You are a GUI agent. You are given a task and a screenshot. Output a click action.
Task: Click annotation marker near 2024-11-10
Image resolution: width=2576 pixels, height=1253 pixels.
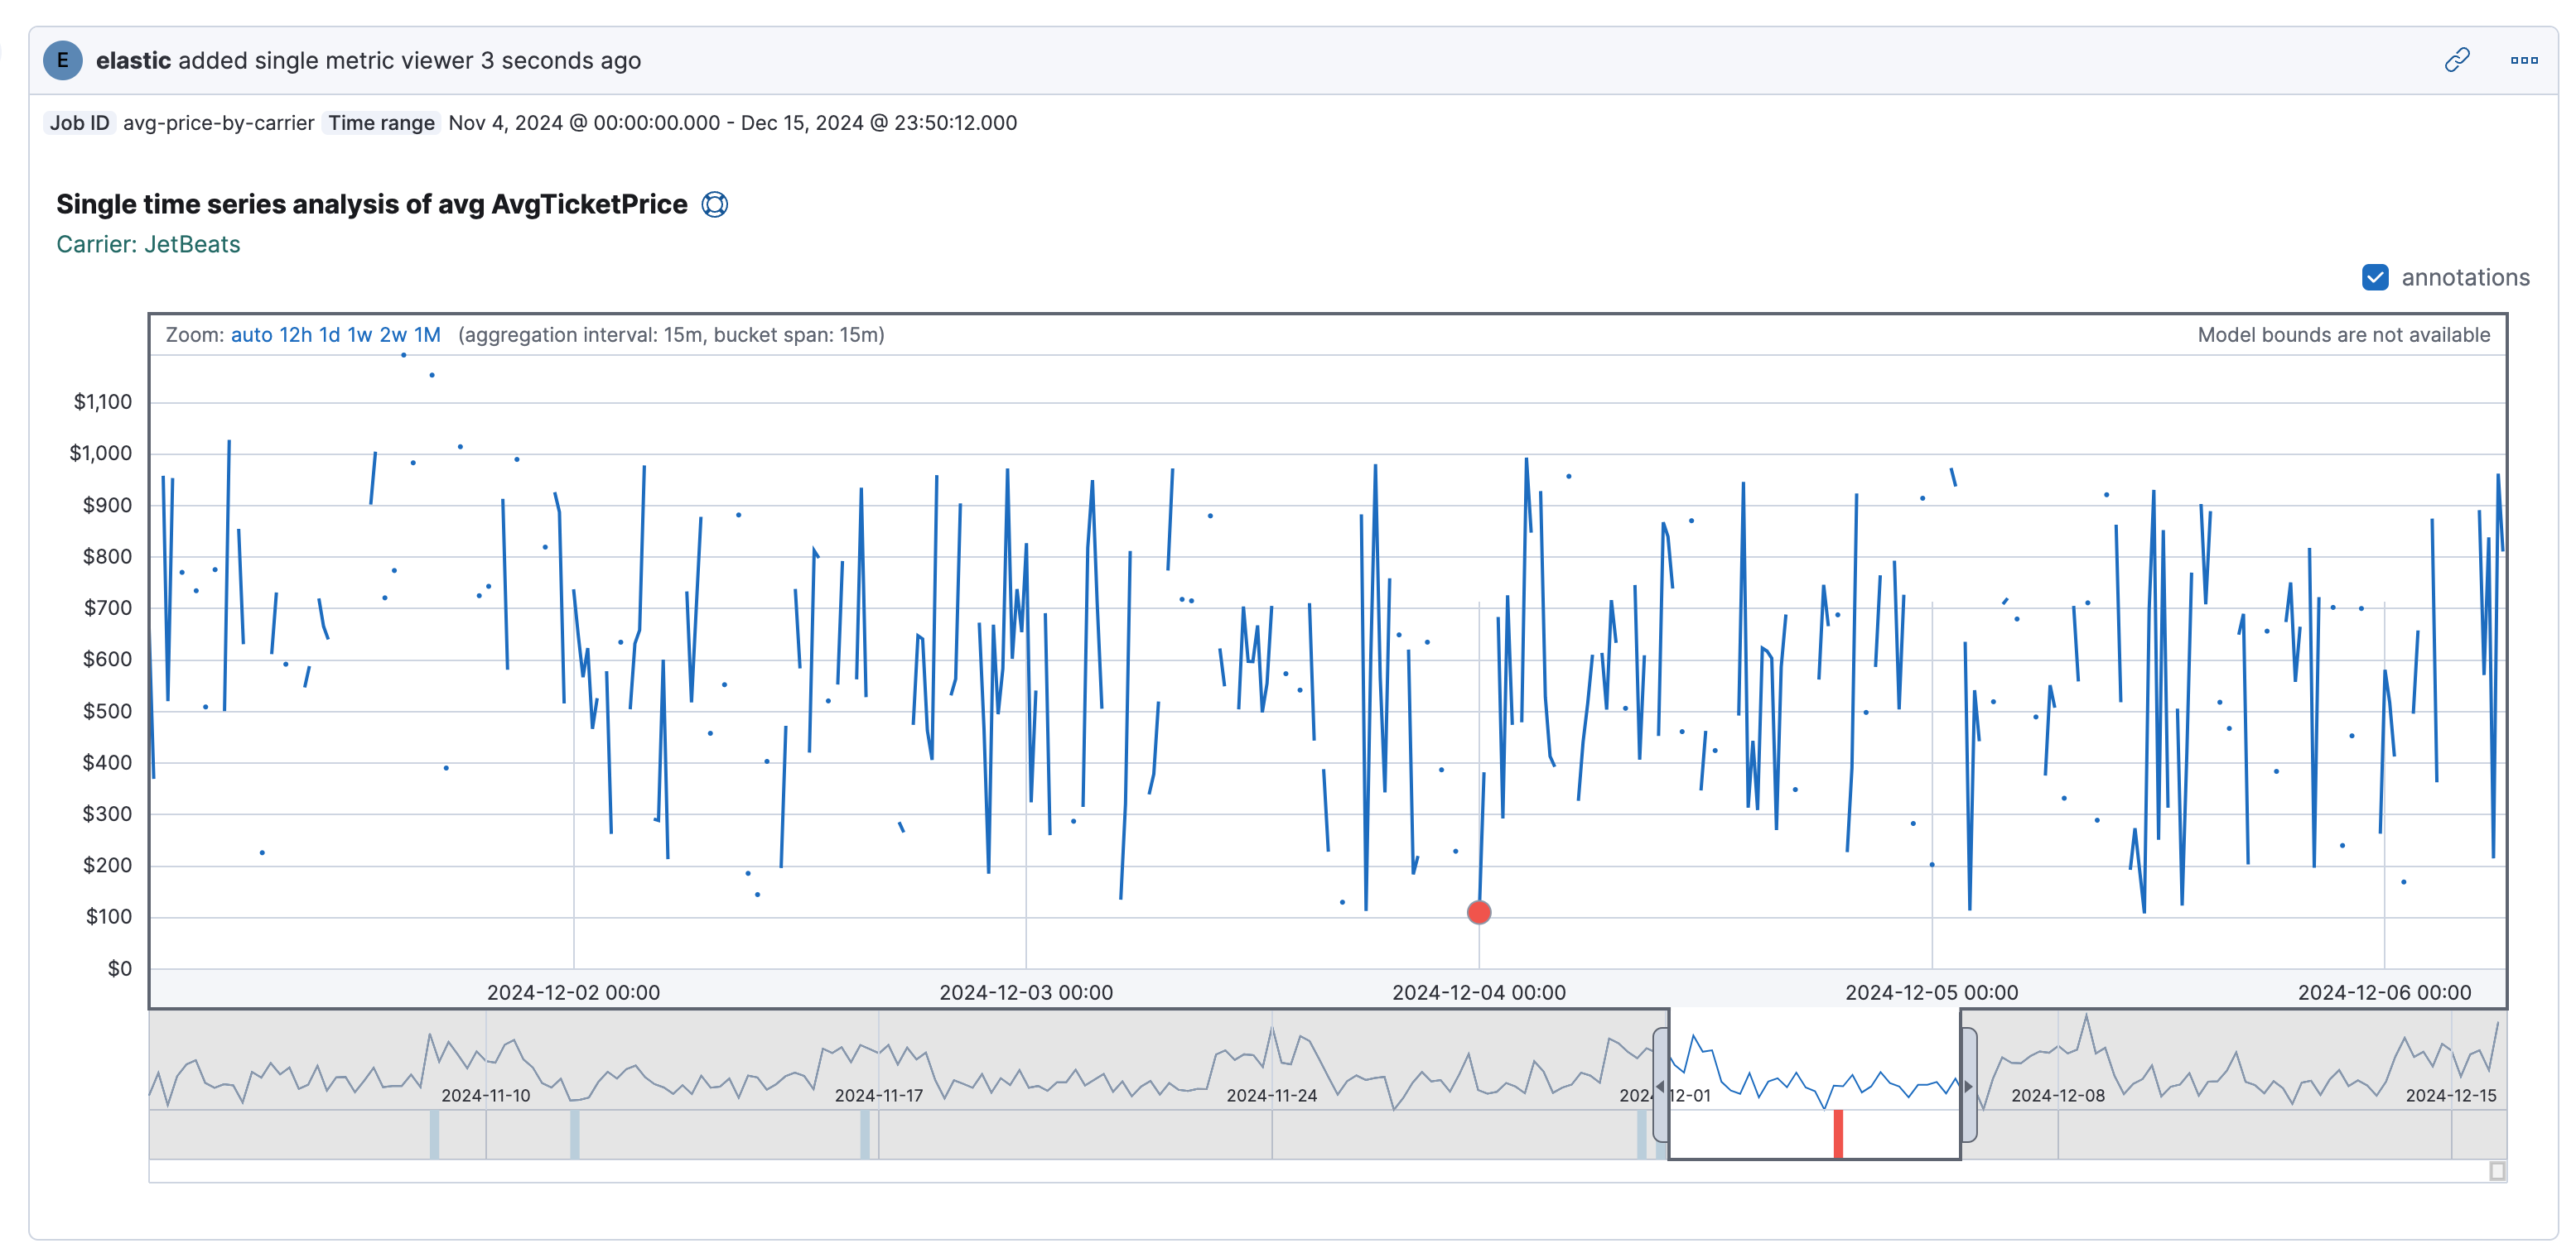pos(434,1134)
